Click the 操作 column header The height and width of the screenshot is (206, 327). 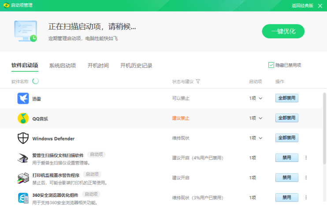click(x=280, y=81)
